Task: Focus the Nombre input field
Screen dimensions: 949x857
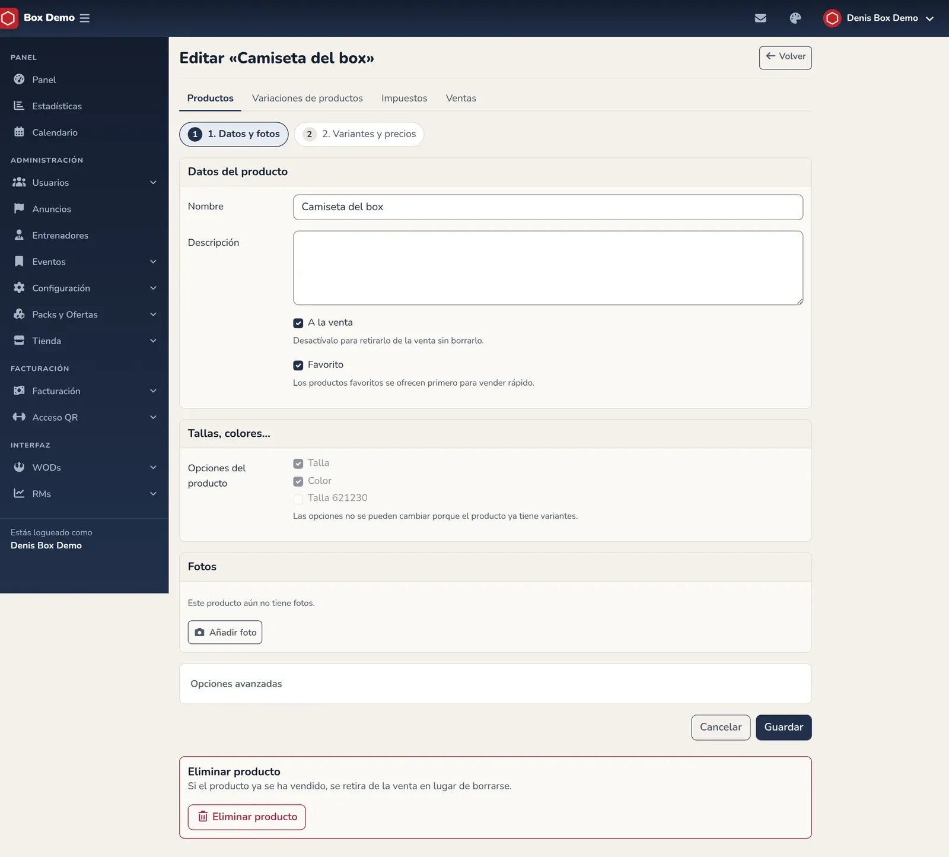Action: click(x=548, y=207)
